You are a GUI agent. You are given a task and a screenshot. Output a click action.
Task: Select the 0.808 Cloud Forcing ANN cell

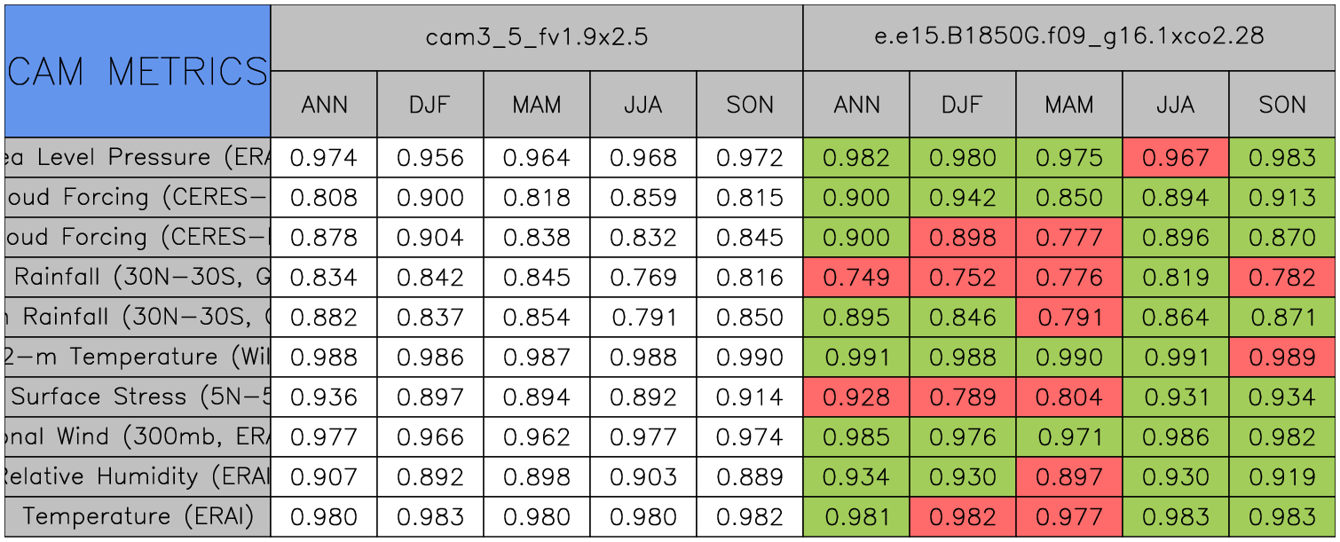[x=323, y=198]
